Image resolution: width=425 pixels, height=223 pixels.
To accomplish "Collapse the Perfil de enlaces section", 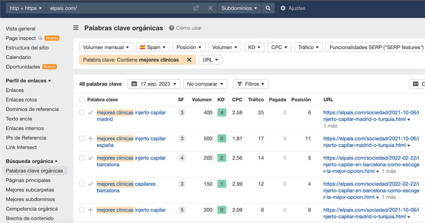I will [x=28, y=81].
